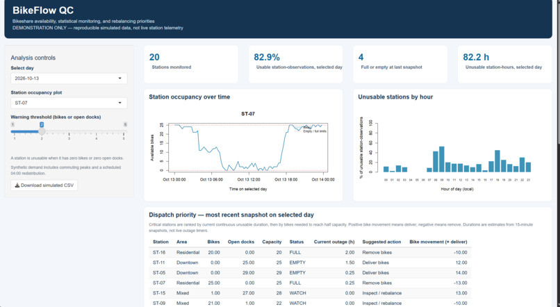Click the 82.9% usable observations card
Screen dimensions: 560x307
(x=295, y=65)
